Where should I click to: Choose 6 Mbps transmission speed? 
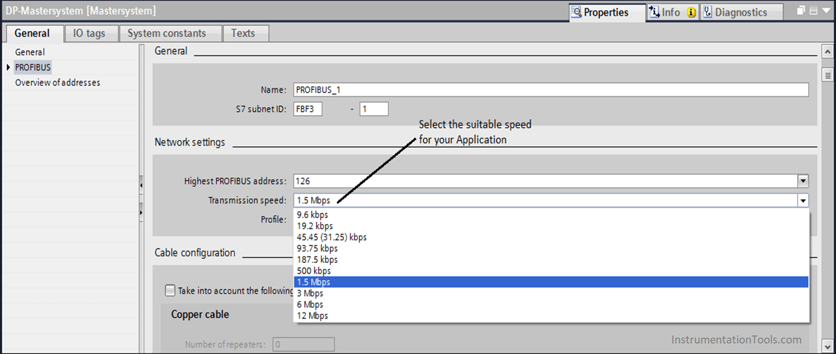(551, 304)
